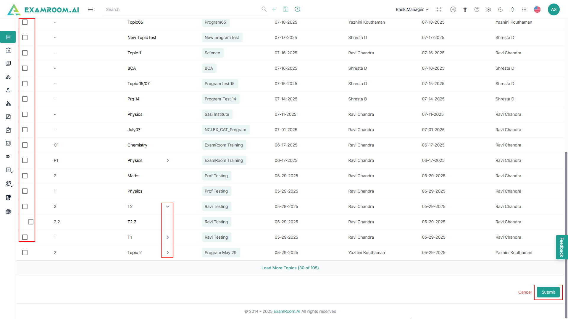Expand the Topic 2 row
Viewport: 568px width, 319px height.
click(x=168, y=253)
